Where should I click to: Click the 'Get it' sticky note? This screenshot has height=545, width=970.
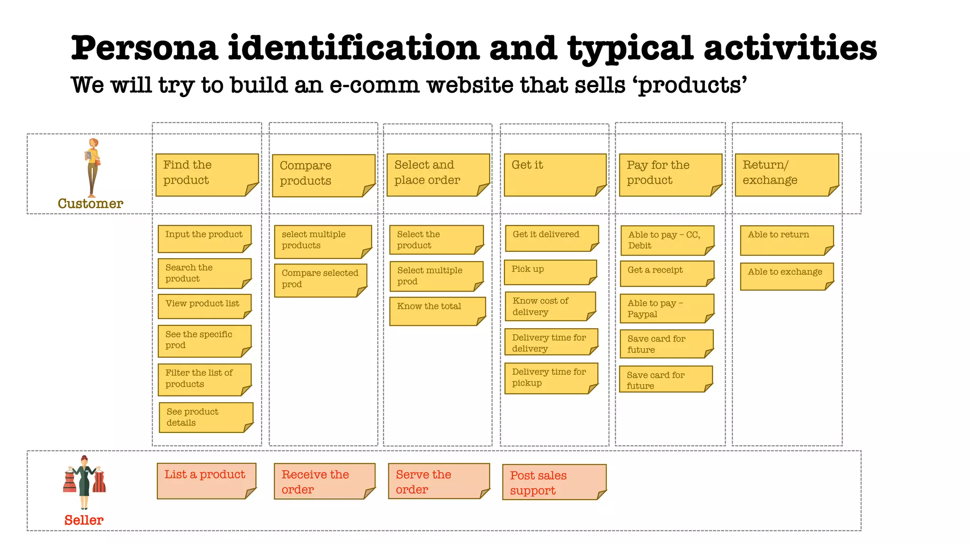[x=555, y=175]
